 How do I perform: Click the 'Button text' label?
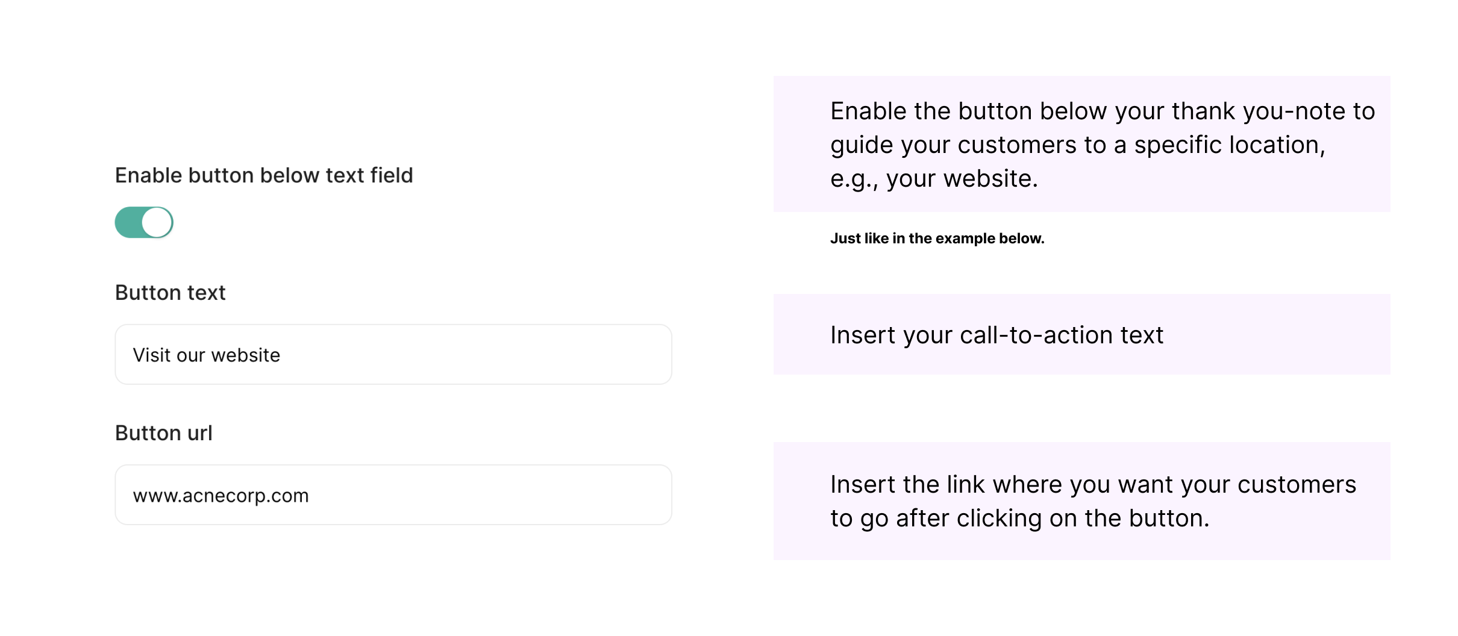tap(170, 293)
